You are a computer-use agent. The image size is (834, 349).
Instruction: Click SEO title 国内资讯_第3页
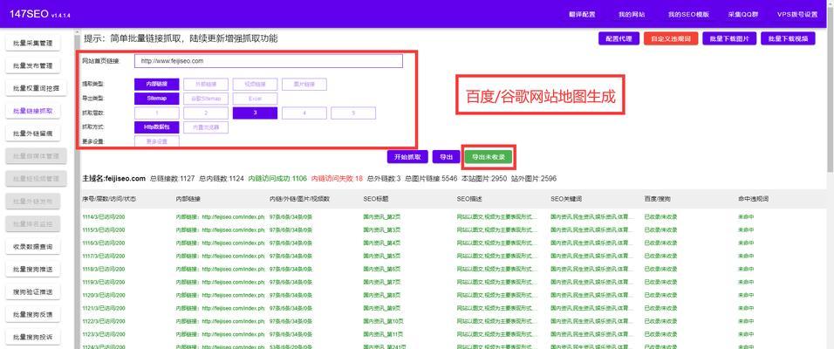point(381,229)
